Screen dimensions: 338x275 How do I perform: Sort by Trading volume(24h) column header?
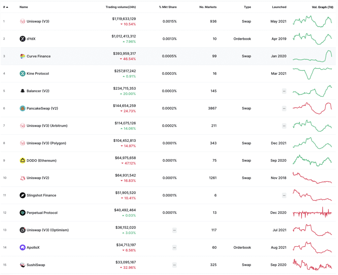click(x=121, y=7)
